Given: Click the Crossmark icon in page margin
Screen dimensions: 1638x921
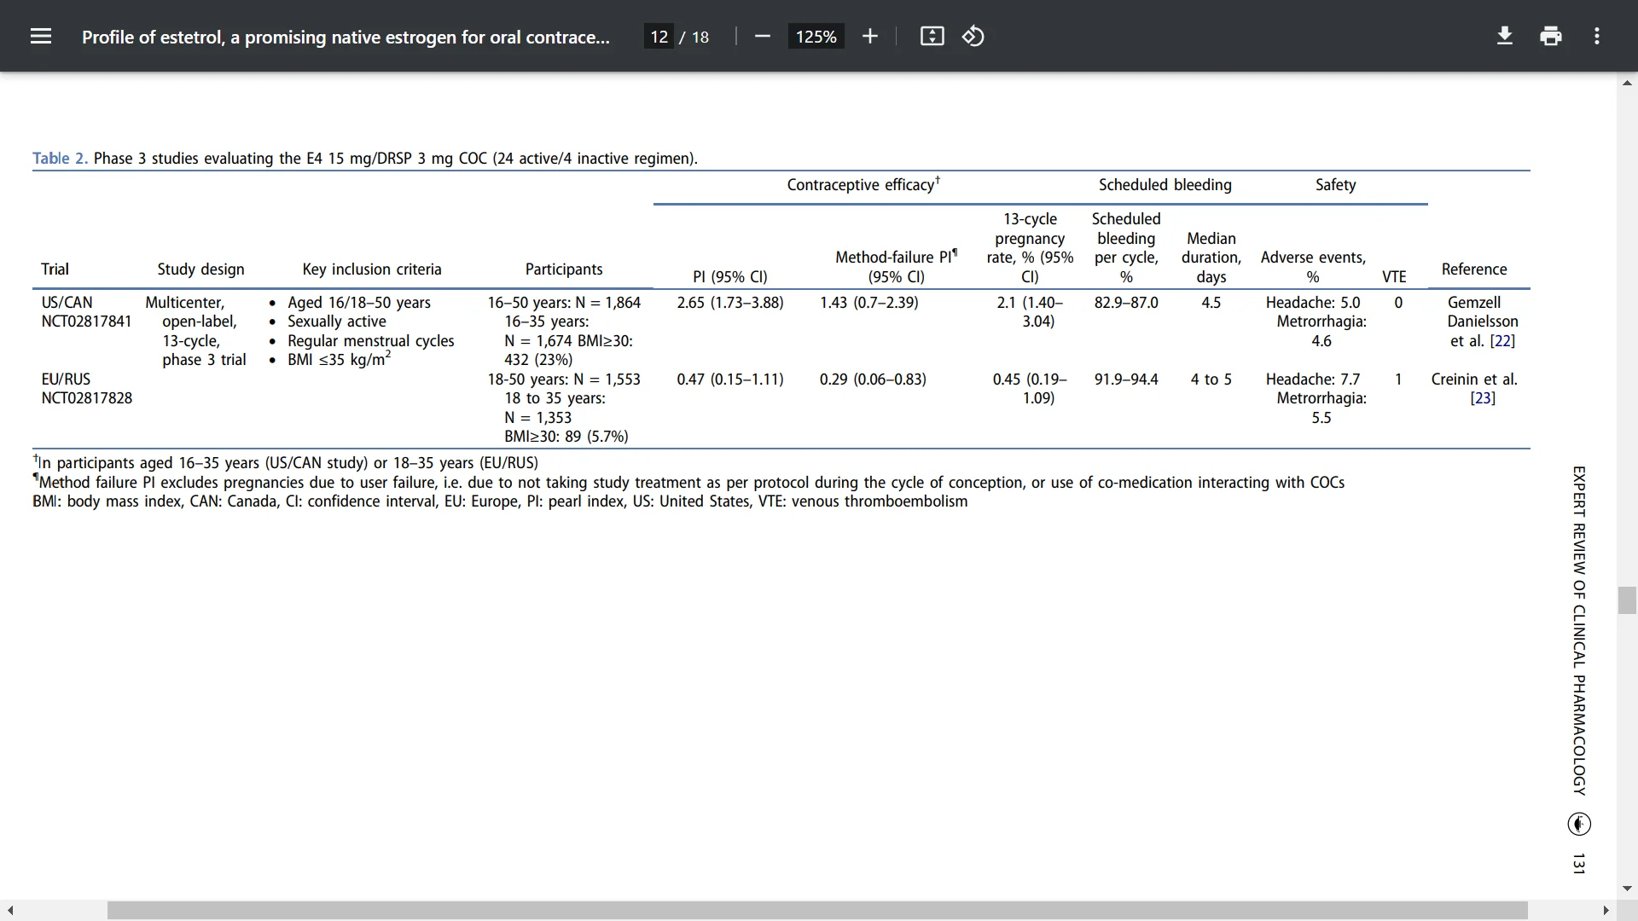Looking at the screenshot, I should click(1579, 824).
